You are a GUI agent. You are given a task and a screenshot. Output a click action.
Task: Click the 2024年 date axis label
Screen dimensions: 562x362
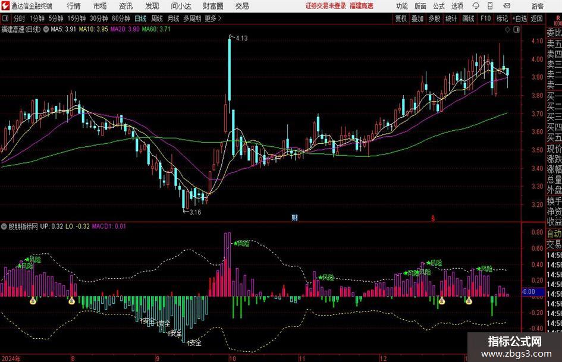click(x=11, y=358)
